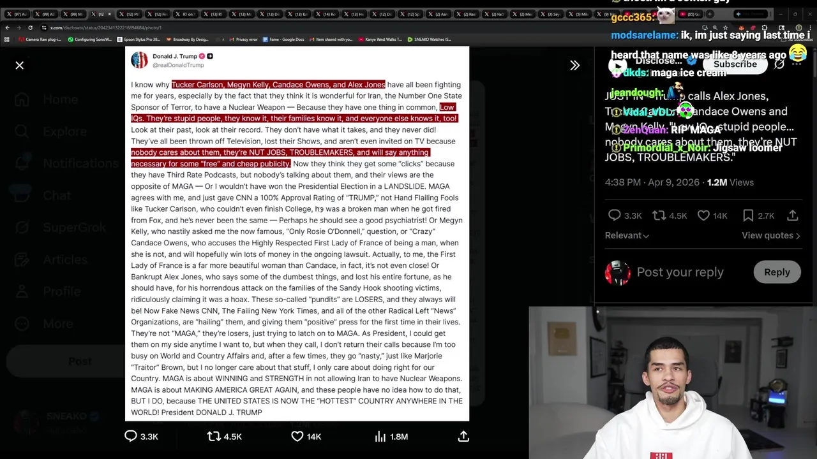Click the browser address bar URL

coord(105,27)
